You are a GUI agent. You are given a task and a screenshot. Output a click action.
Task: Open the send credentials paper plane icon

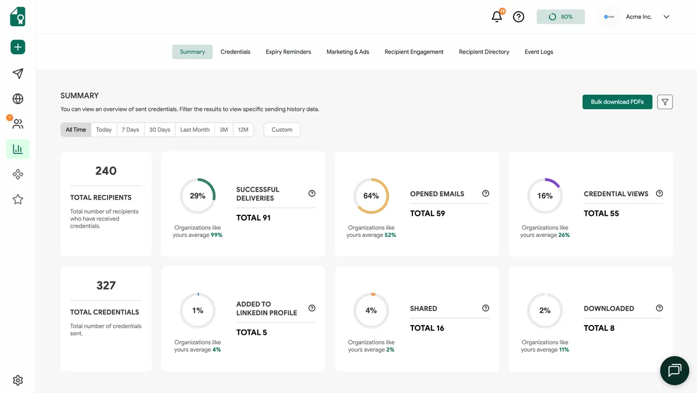(x=17, y=73)
